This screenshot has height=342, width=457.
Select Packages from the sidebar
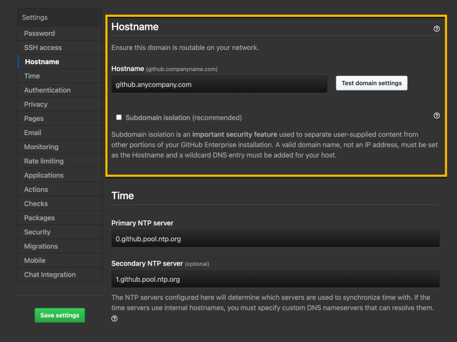click(39, 217)
